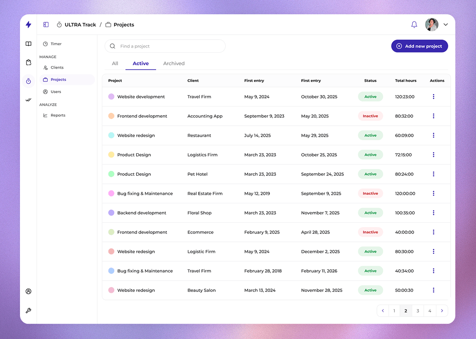Open actions menu for Floral Shop row
The image size is (476, 339).
coord(434,213)
